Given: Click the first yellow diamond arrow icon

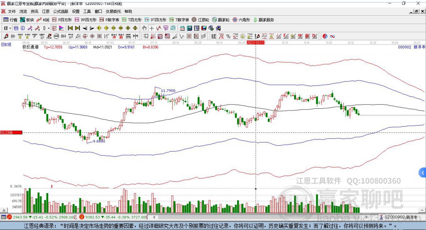Looking at the screenshot, I should click(x=99, y=28).
